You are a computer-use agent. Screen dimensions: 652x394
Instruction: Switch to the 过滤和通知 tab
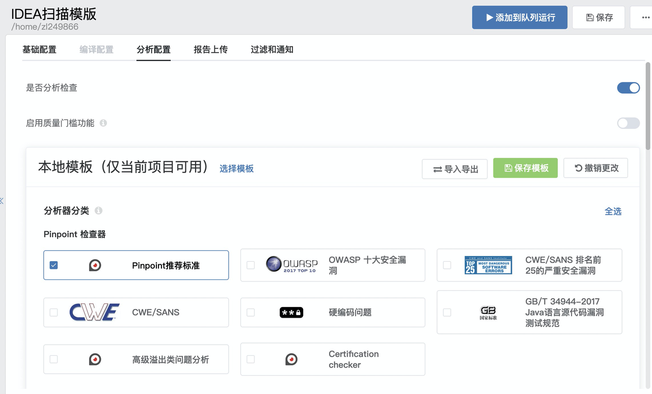(272, 49)
